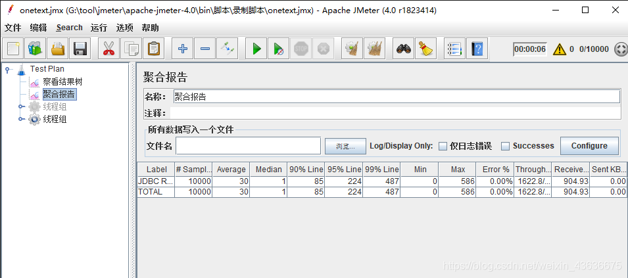Enable the 仅日志错误 checkbox
Image resolution: width=628 pixels, height=278 pixels.
(x=443, y=147)
